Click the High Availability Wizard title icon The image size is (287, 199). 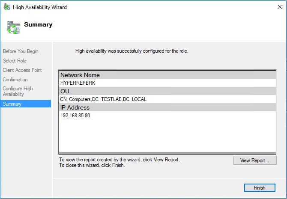tap(7, 7)
